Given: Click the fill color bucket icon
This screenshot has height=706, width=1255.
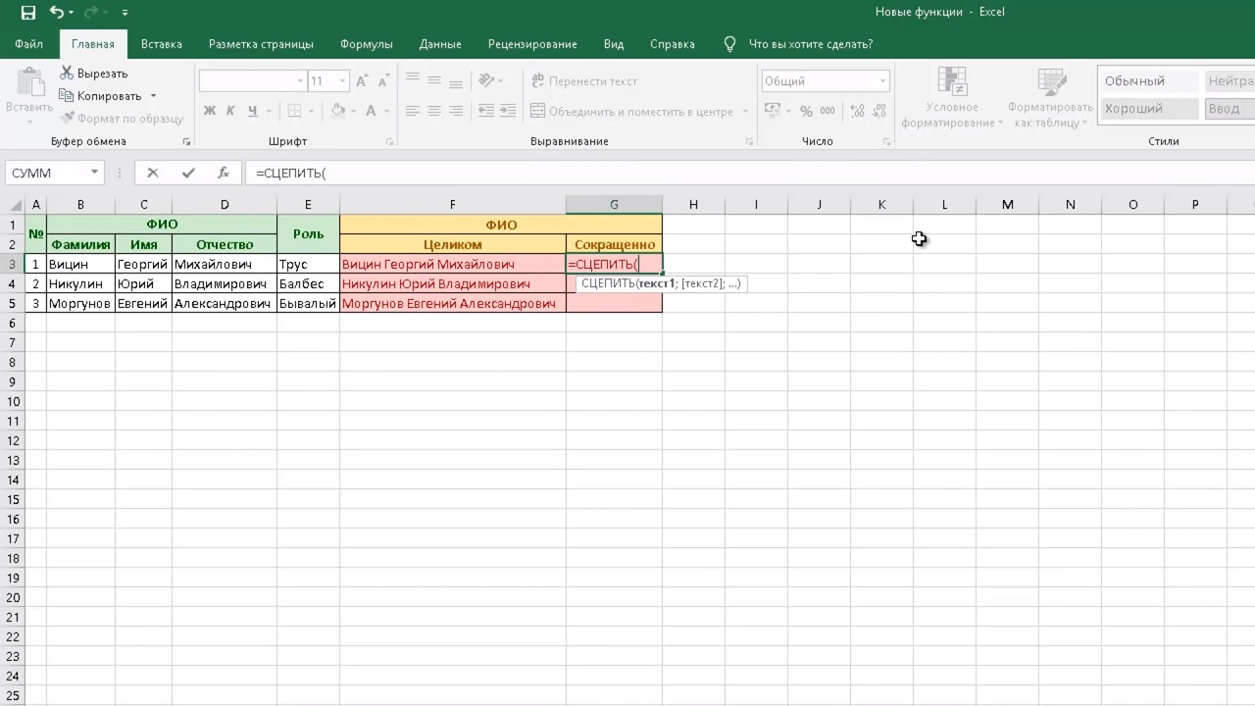Looking at the screenshot, I should pos(337,111).
